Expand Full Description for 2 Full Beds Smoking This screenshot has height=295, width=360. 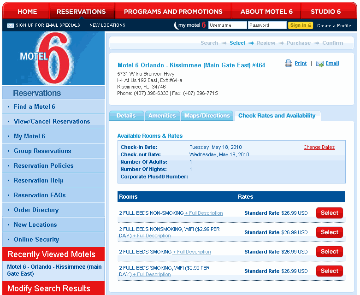[x=192, y=252]
